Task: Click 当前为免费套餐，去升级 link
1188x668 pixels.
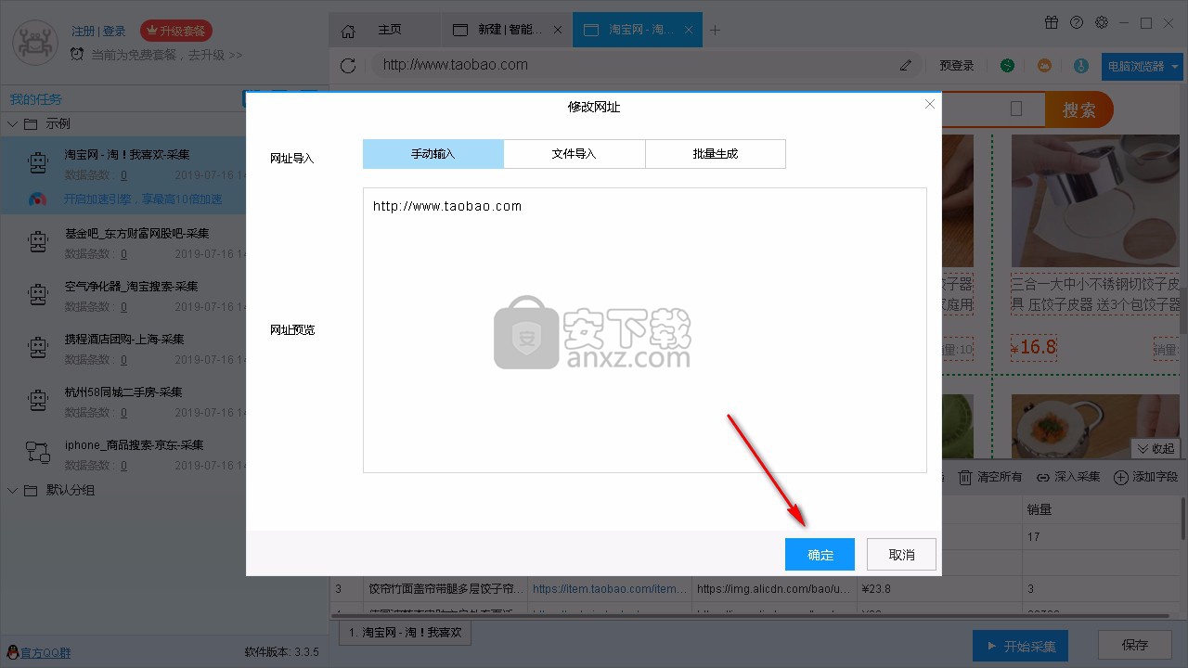Action: (x=166, y=55)
